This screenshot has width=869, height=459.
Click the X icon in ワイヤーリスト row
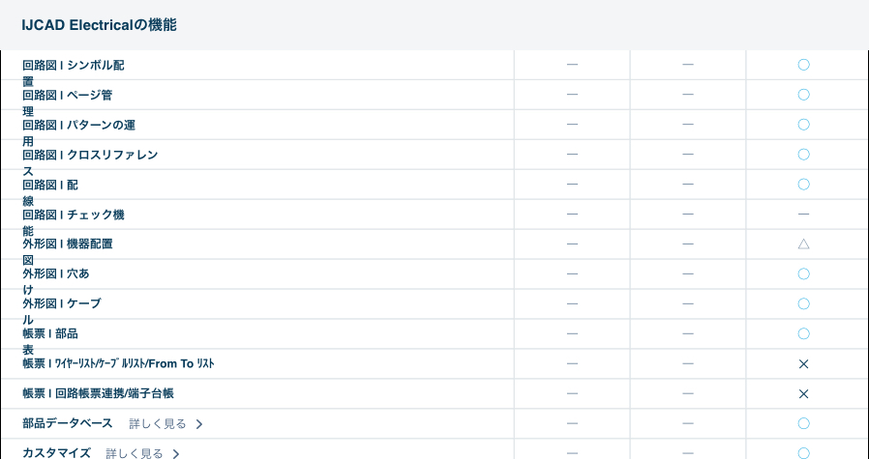point(803,364)
